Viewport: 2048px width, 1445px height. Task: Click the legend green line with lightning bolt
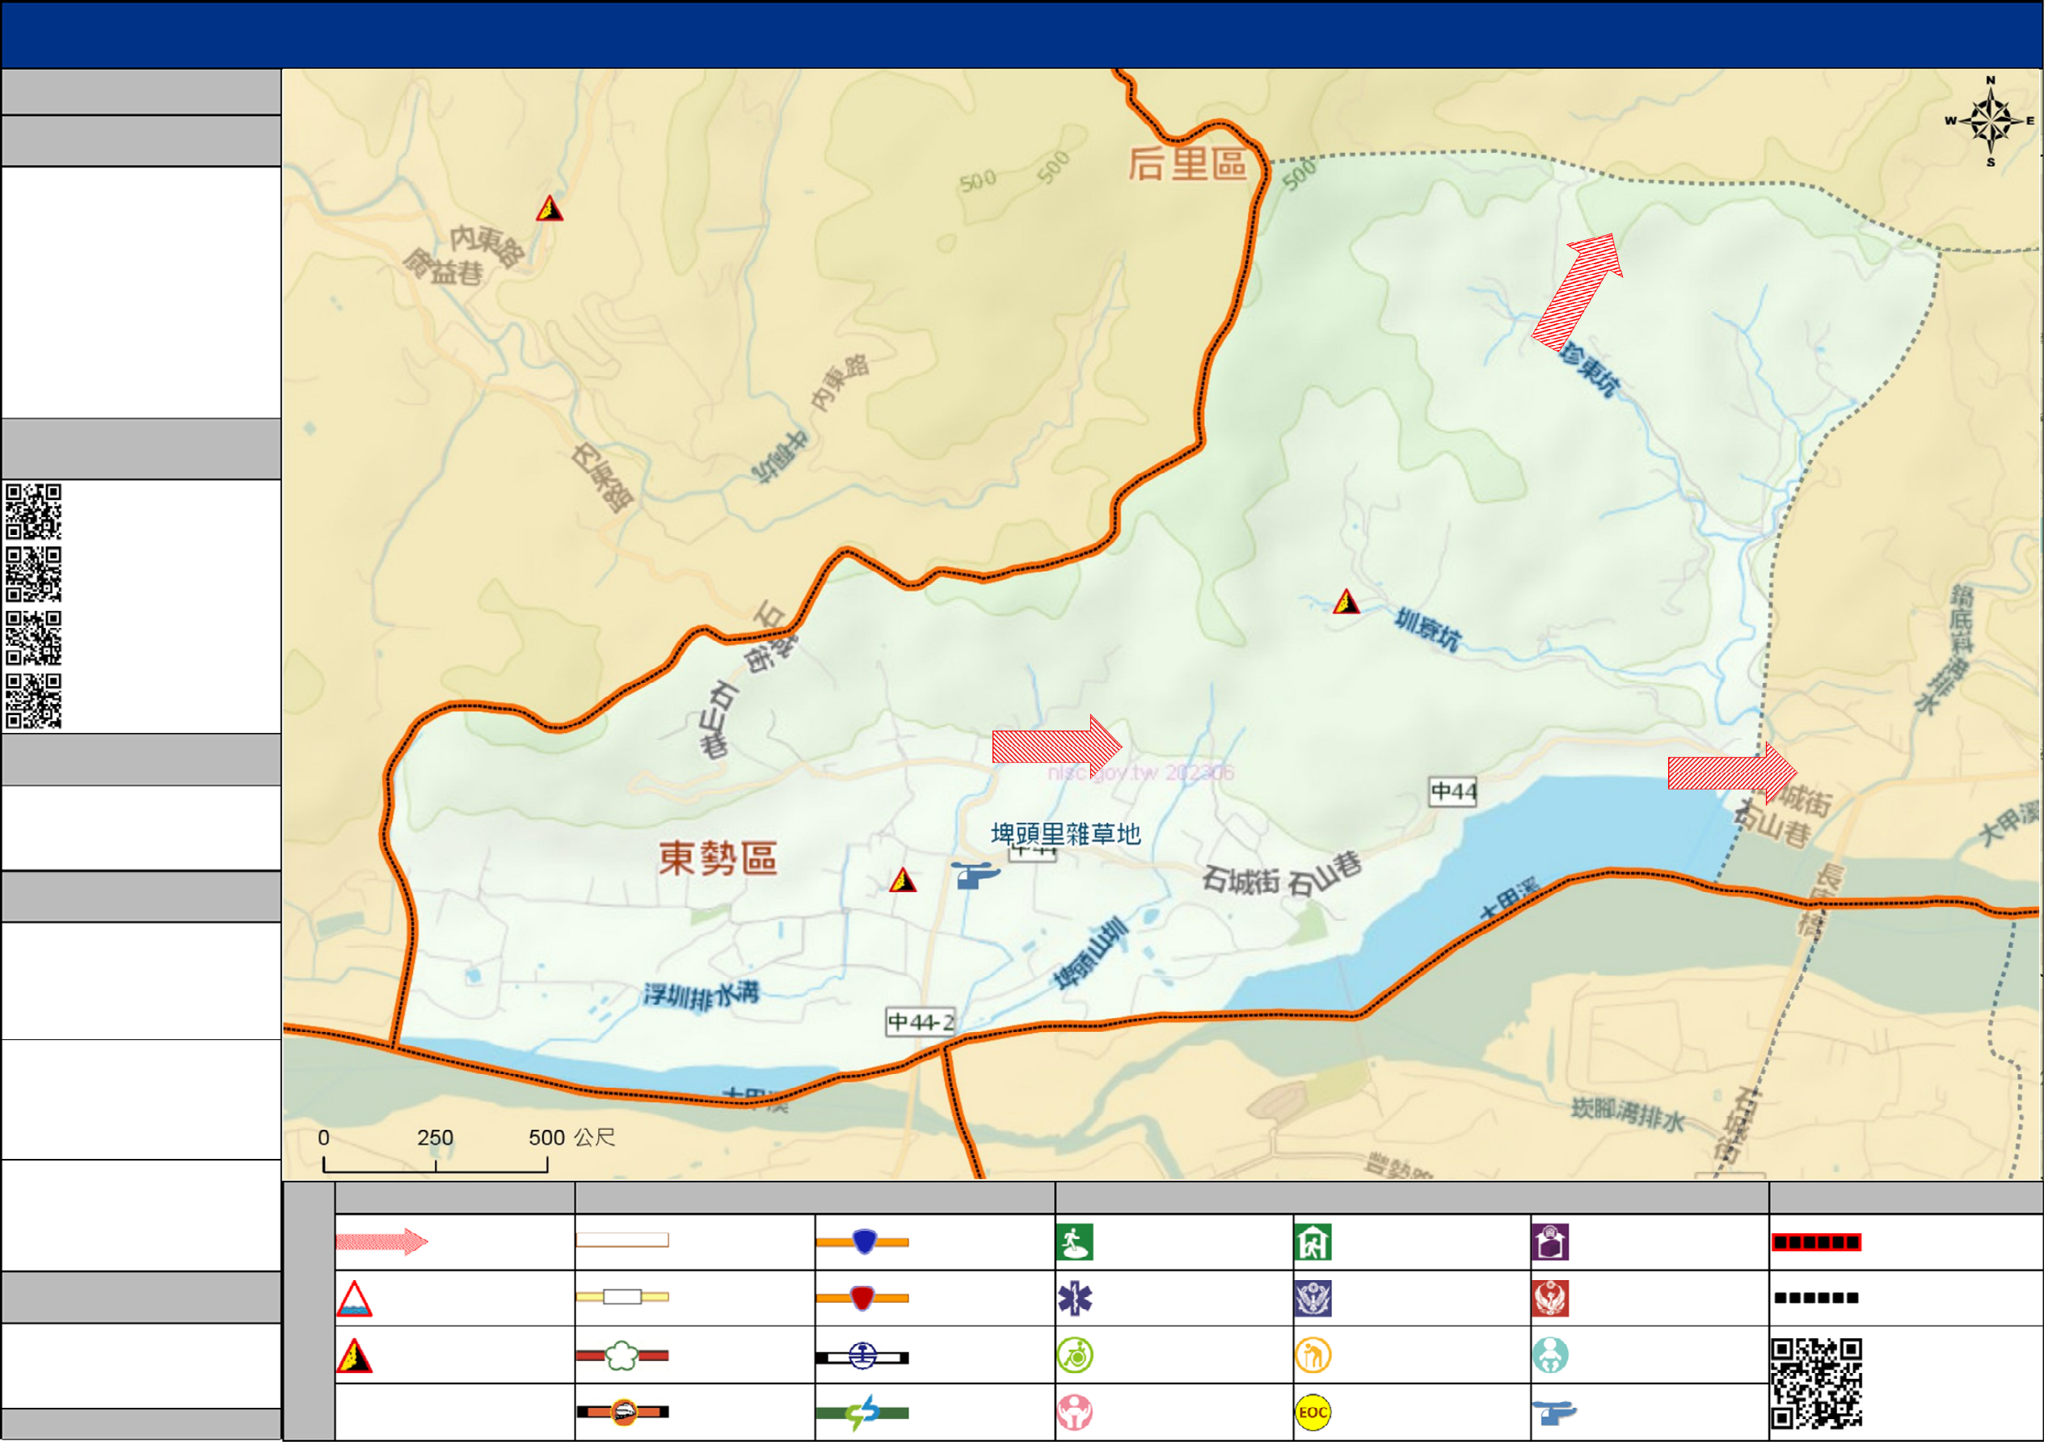coord(862,1413)
